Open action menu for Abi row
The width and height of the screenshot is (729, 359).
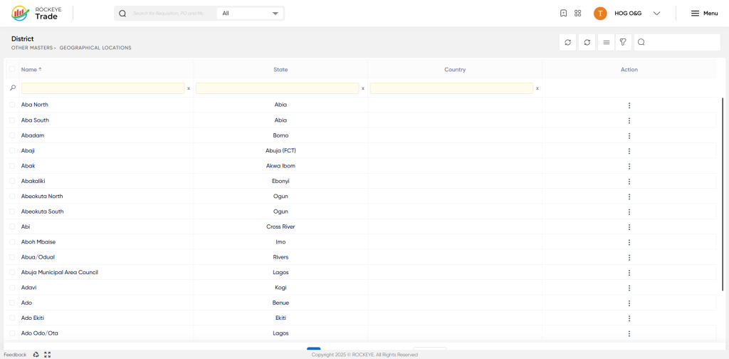coord(629,227)
